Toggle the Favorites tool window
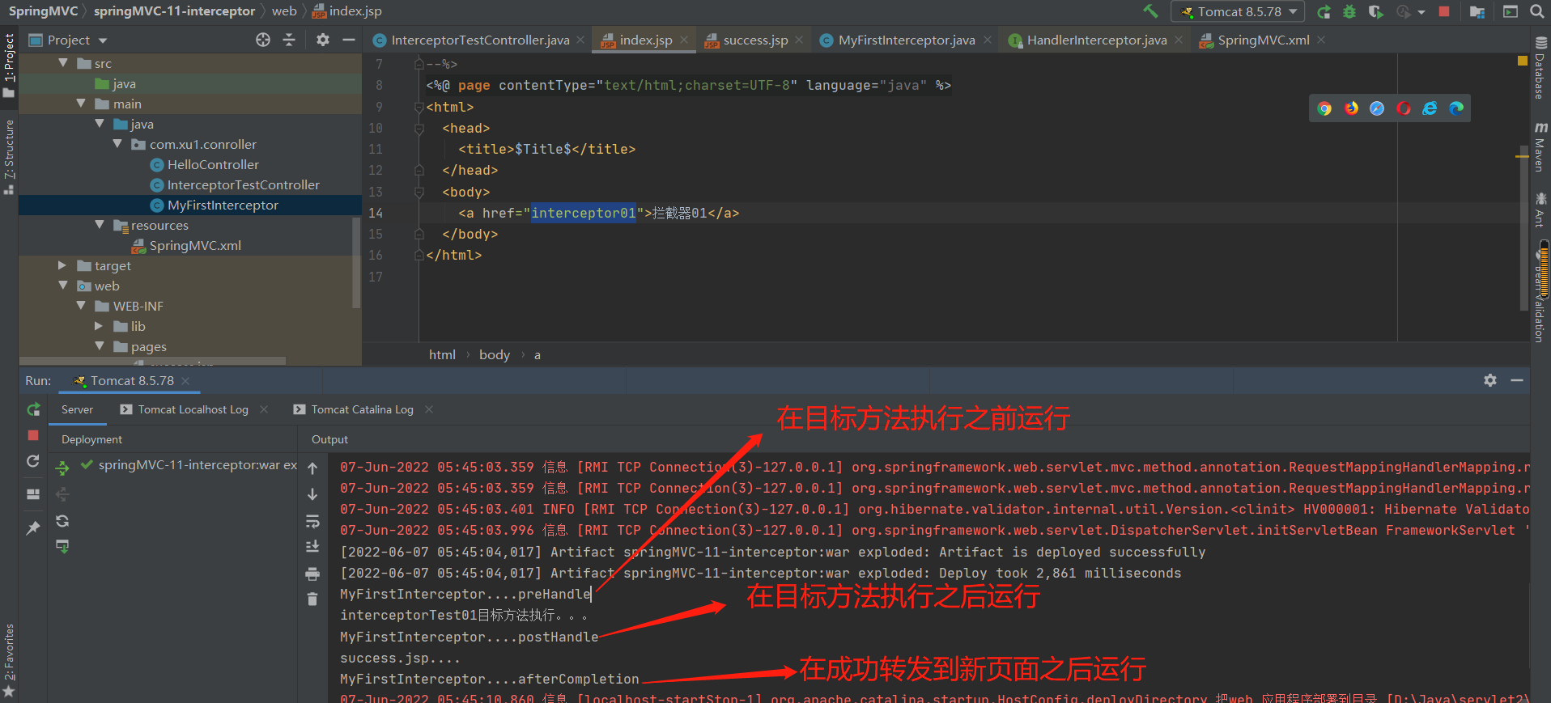Image resolution: width=1551 pixels, height=703 pixels. click(x=9, y=660)
